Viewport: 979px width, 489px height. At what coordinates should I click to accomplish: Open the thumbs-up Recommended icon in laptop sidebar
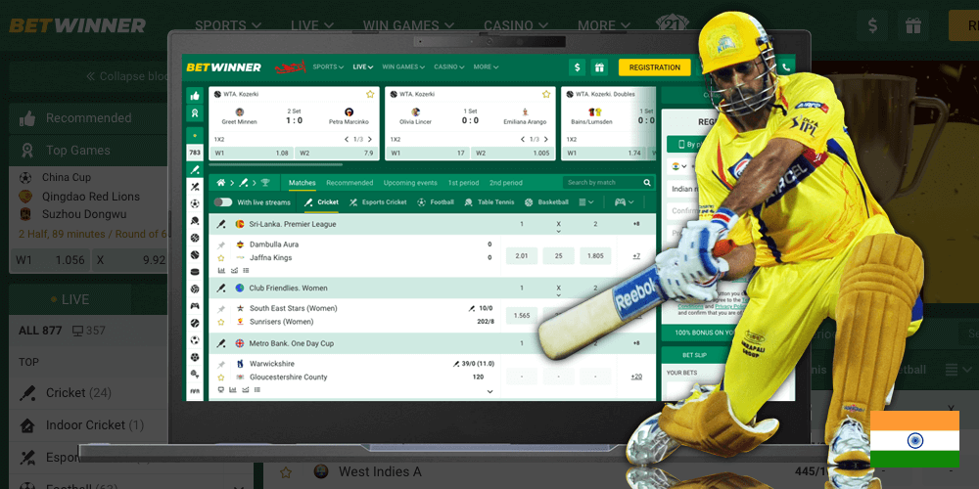click(195, 96)
